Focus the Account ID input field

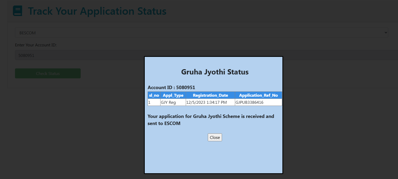click(x=79, y=55)
